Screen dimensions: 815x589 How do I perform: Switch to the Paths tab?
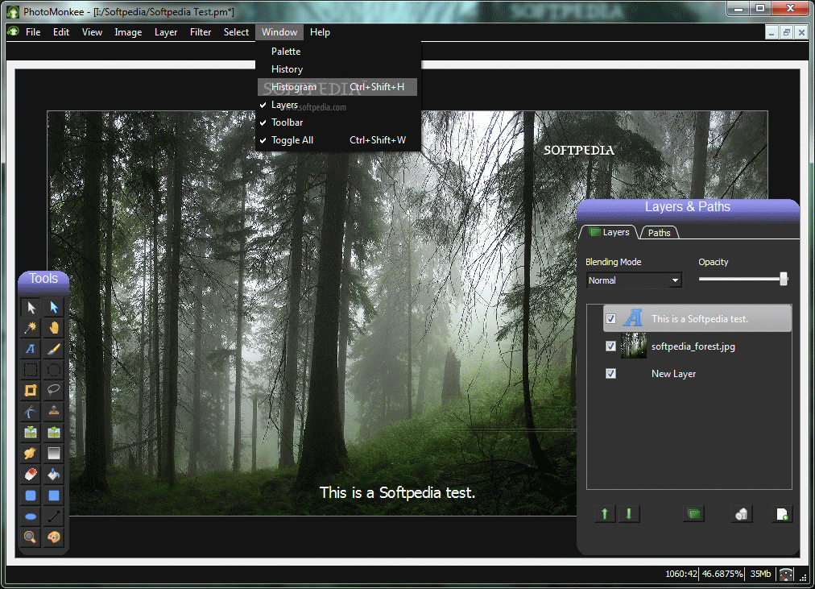tap(659, 232)
